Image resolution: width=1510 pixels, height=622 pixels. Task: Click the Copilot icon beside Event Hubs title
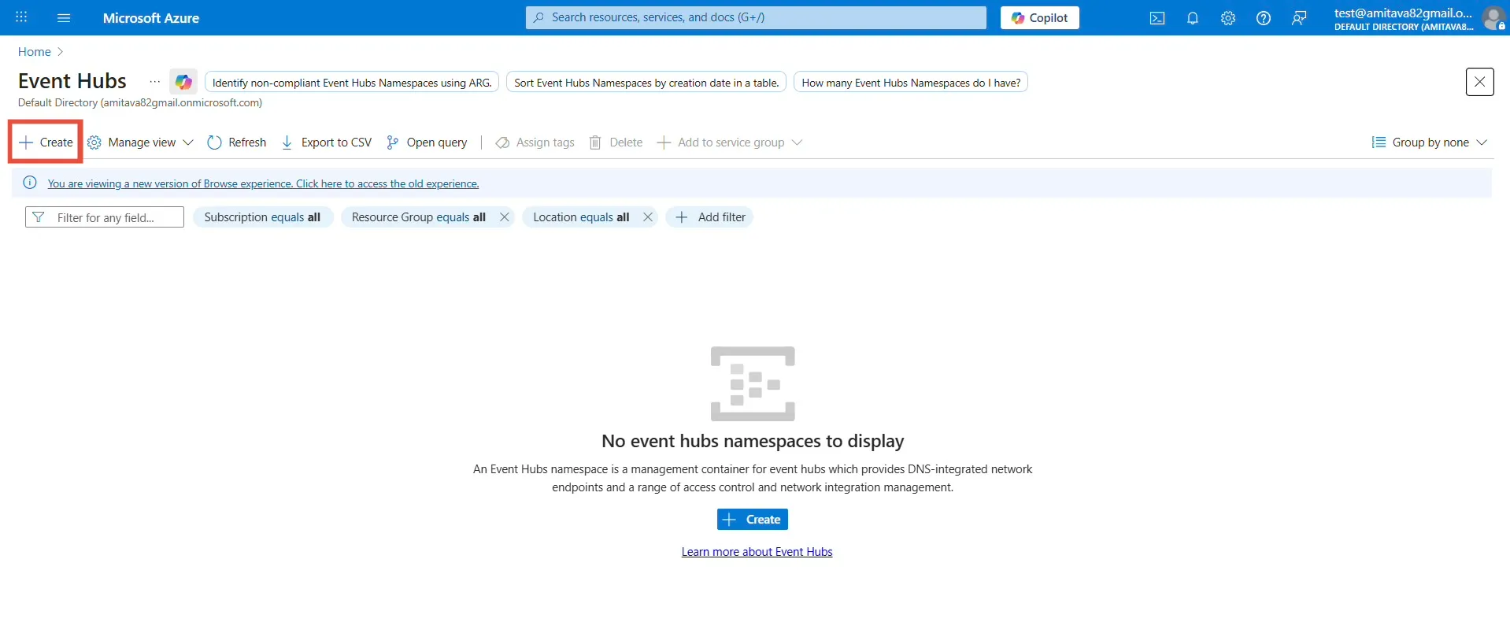click(x=183, y=82)
